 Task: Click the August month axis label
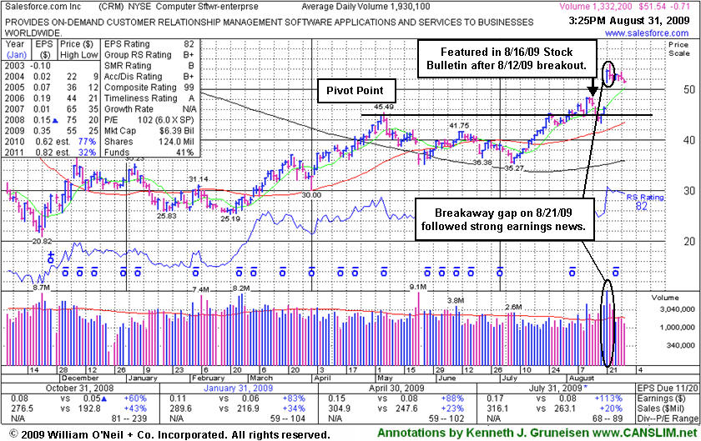pyautogui.click(x=581, y=378)
